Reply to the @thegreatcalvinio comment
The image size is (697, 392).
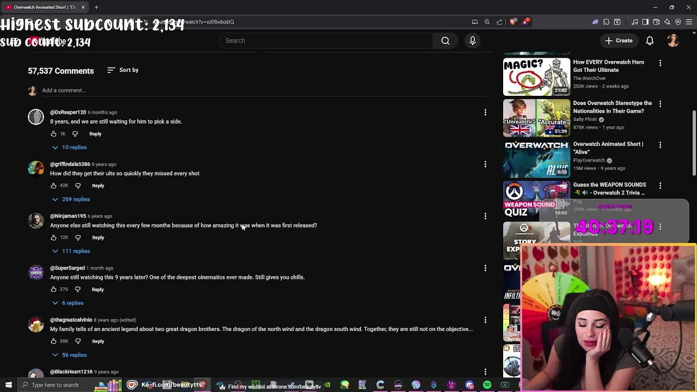click(x=98, y=341)
